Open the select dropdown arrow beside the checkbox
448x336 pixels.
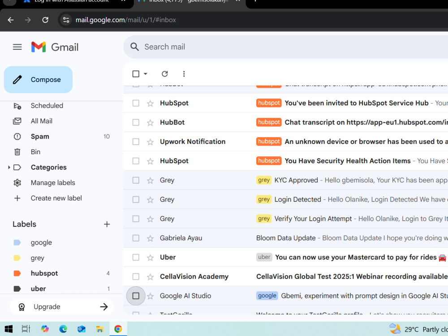(146, 74)
